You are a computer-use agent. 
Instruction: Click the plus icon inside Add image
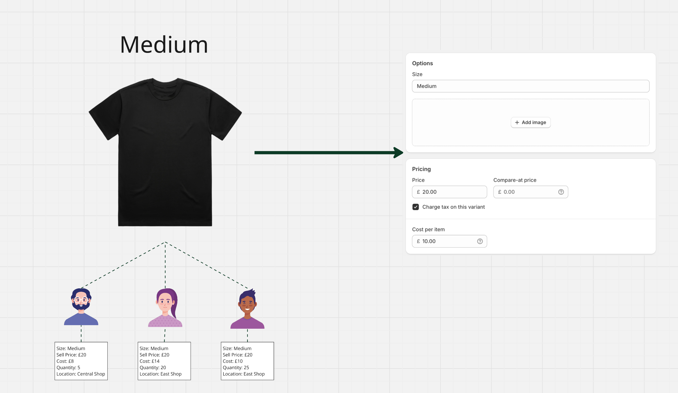pyautogui.click(x=517, y=122)
